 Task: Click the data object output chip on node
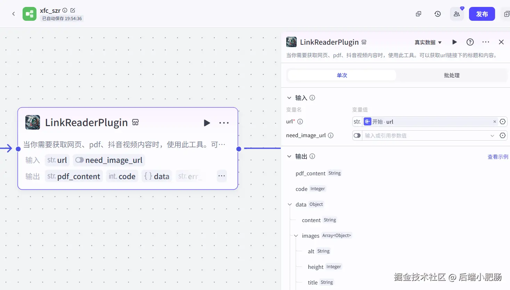pyautogui.click(x=157, y=176)
